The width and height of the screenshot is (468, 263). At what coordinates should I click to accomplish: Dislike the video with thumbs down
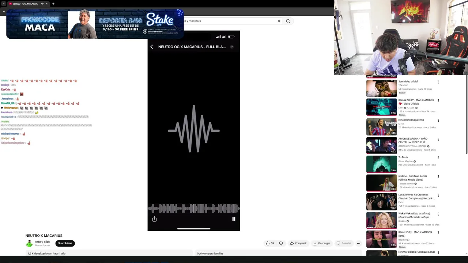pos(281,243)
